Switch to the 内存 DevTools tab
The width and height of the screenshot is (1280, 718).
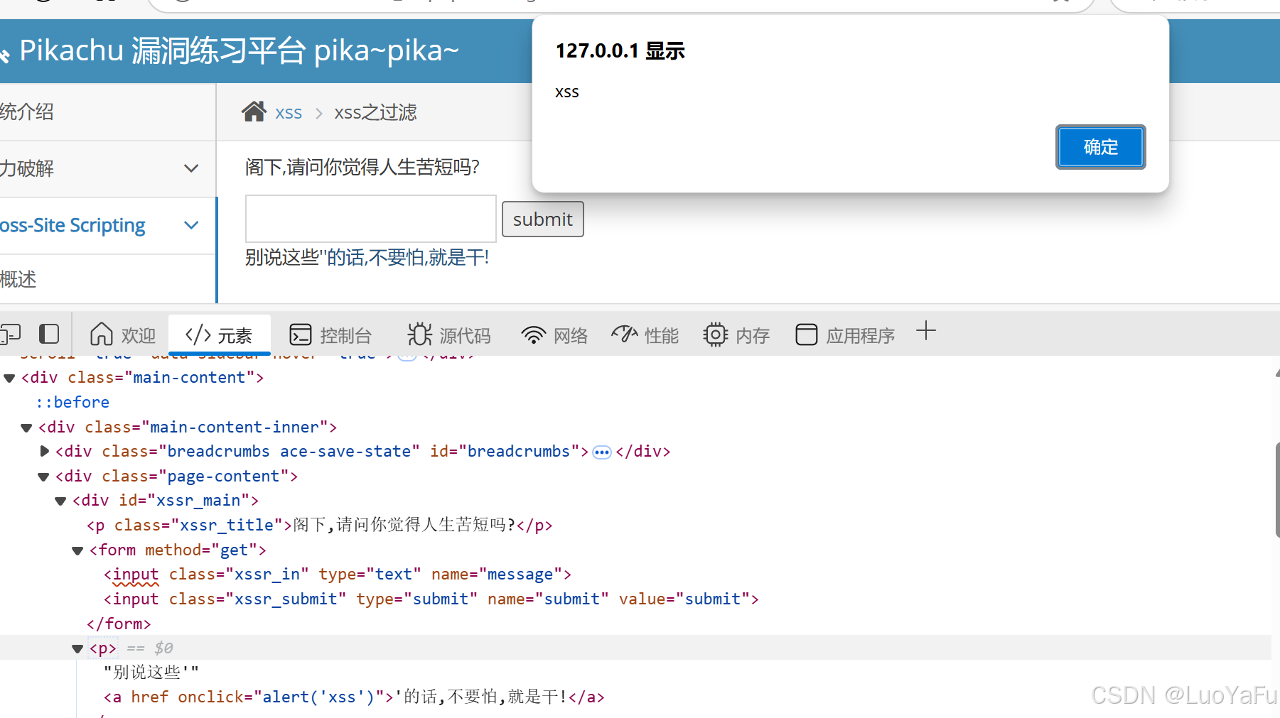click(x=736, y=334)
